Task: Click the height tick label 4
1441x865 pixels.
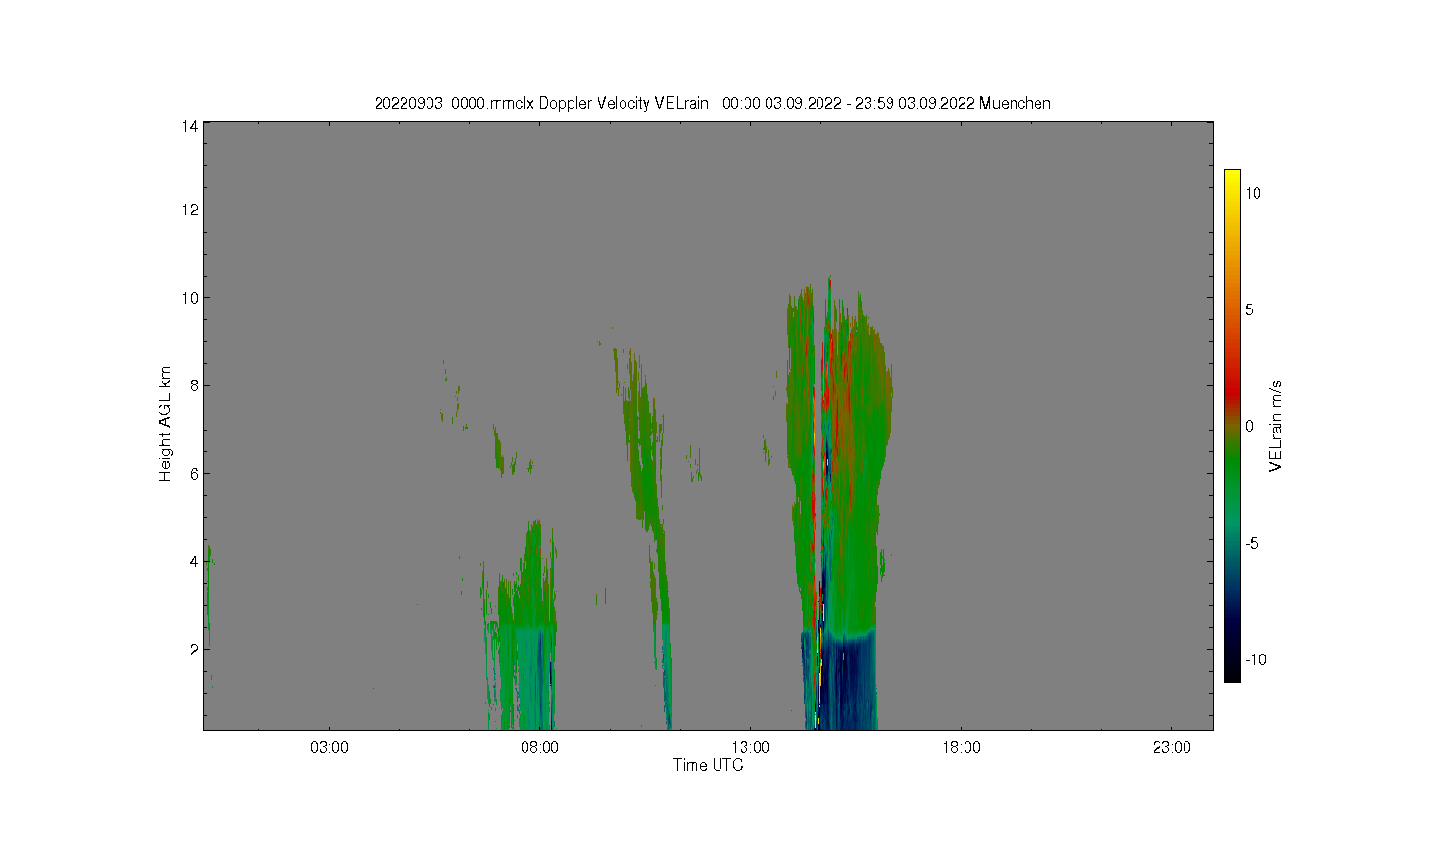Action: coord(194,562)
